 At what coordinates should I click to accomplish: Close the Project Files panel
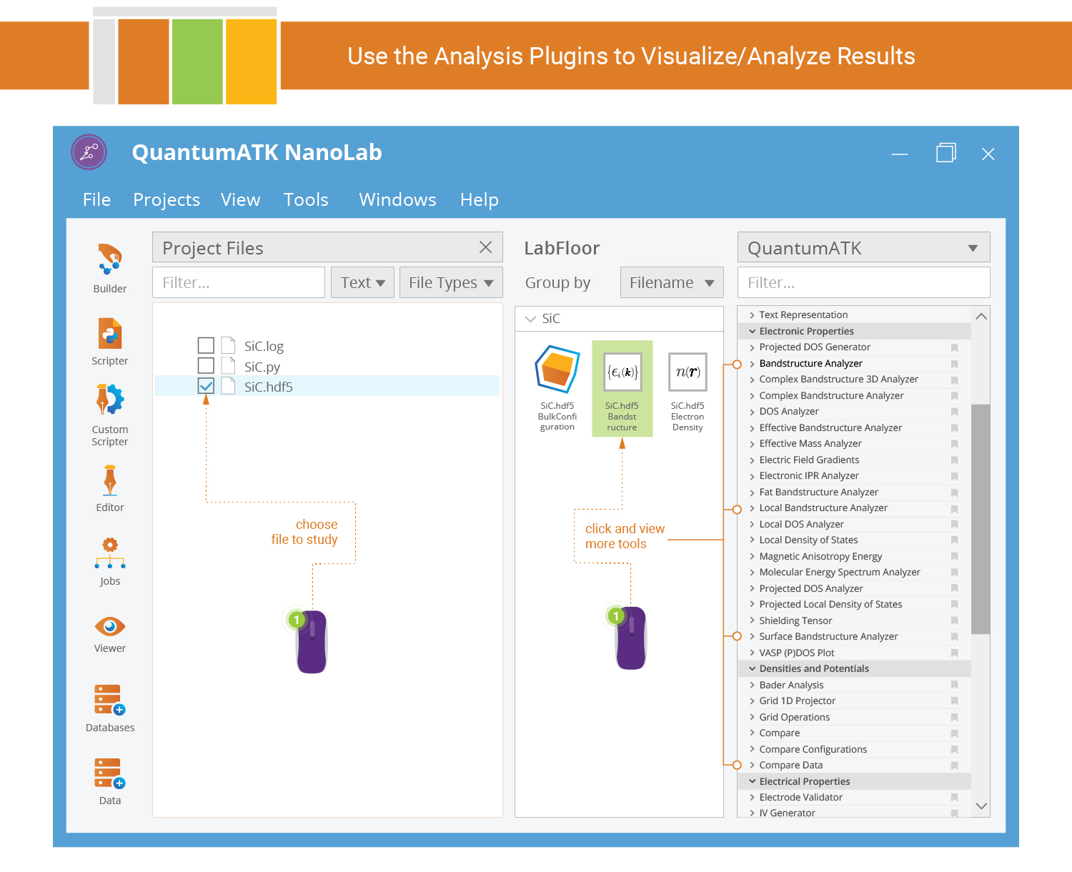coord(486,247)
